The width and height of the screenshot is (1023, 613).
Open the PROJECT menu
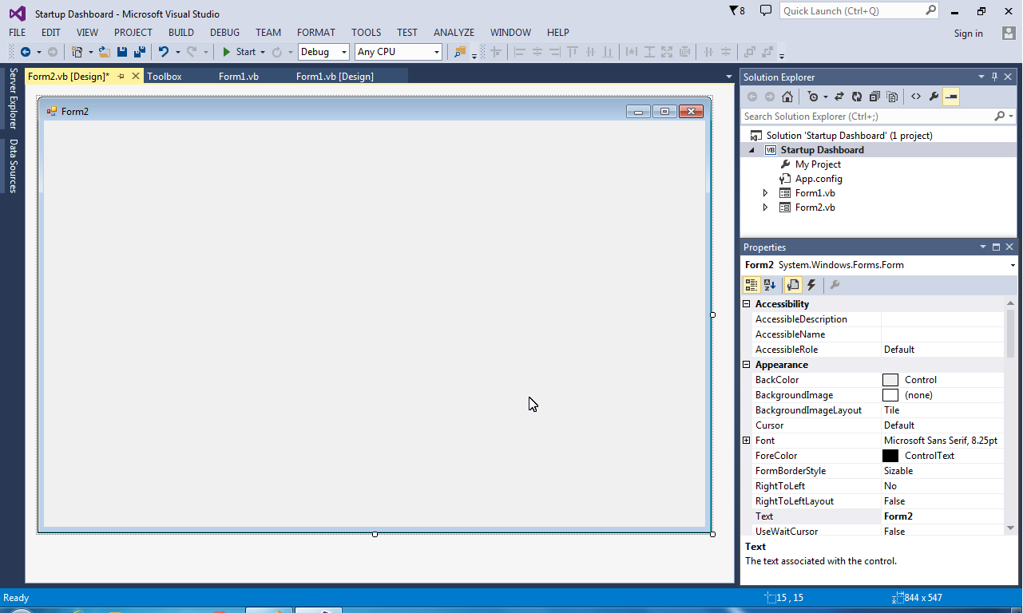click(133, 33)
